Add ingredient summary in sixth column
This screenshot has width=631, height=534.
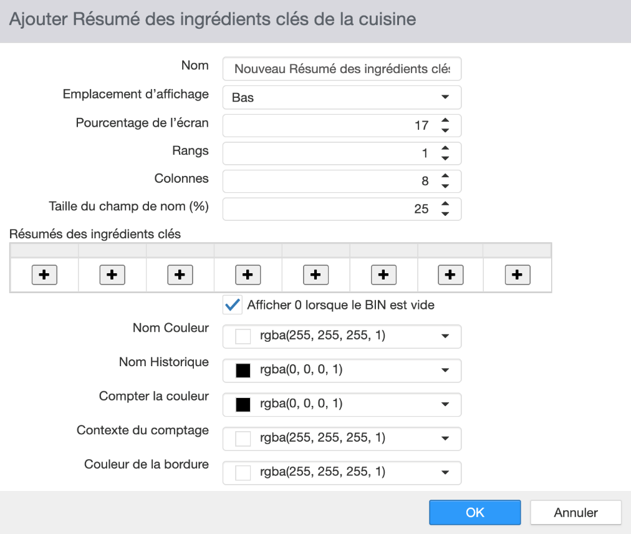(383, 274)
